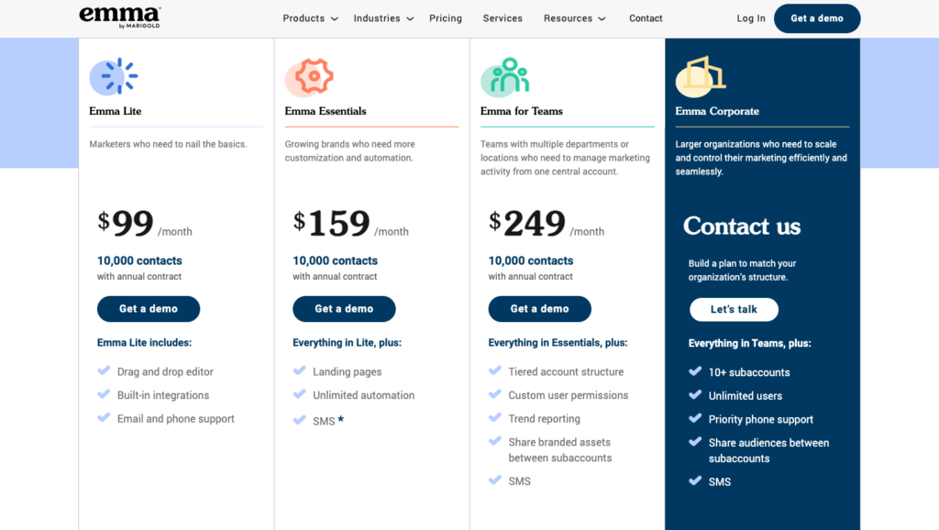Viewport: 939px width, 530px height.
Task: Click the checkmark beside 10+ subaccounts
Action: 695,371
